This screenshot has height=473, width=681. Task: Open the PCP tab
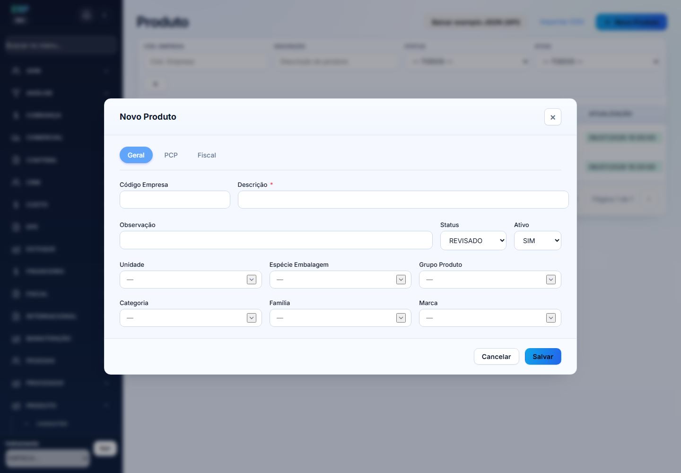tap(171, 155)
